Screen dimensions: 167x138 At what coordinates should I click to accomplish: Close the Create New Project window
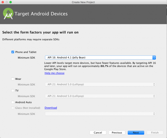[3, 2]
